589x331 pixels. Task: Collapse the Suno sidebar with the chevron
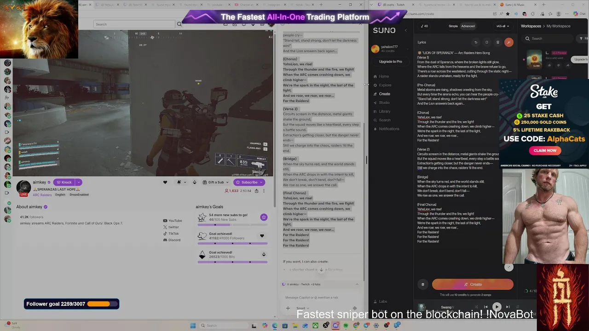pos(405,30)
